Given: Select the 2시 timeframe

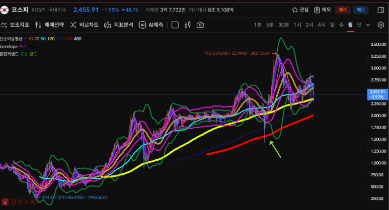Looking at the screenshot, I should [x=309, y=25].
